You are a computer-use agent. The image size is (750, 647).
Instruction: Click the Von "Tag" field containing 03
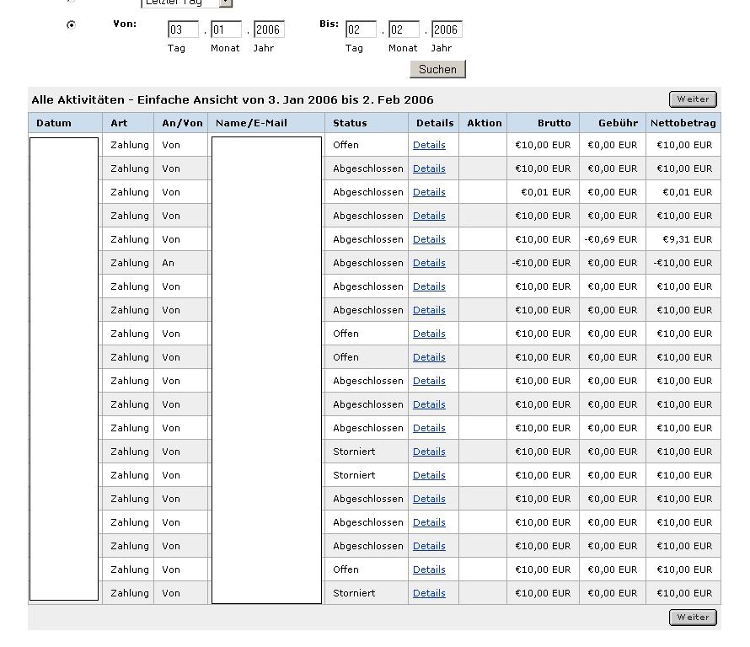tap(183, 30)
